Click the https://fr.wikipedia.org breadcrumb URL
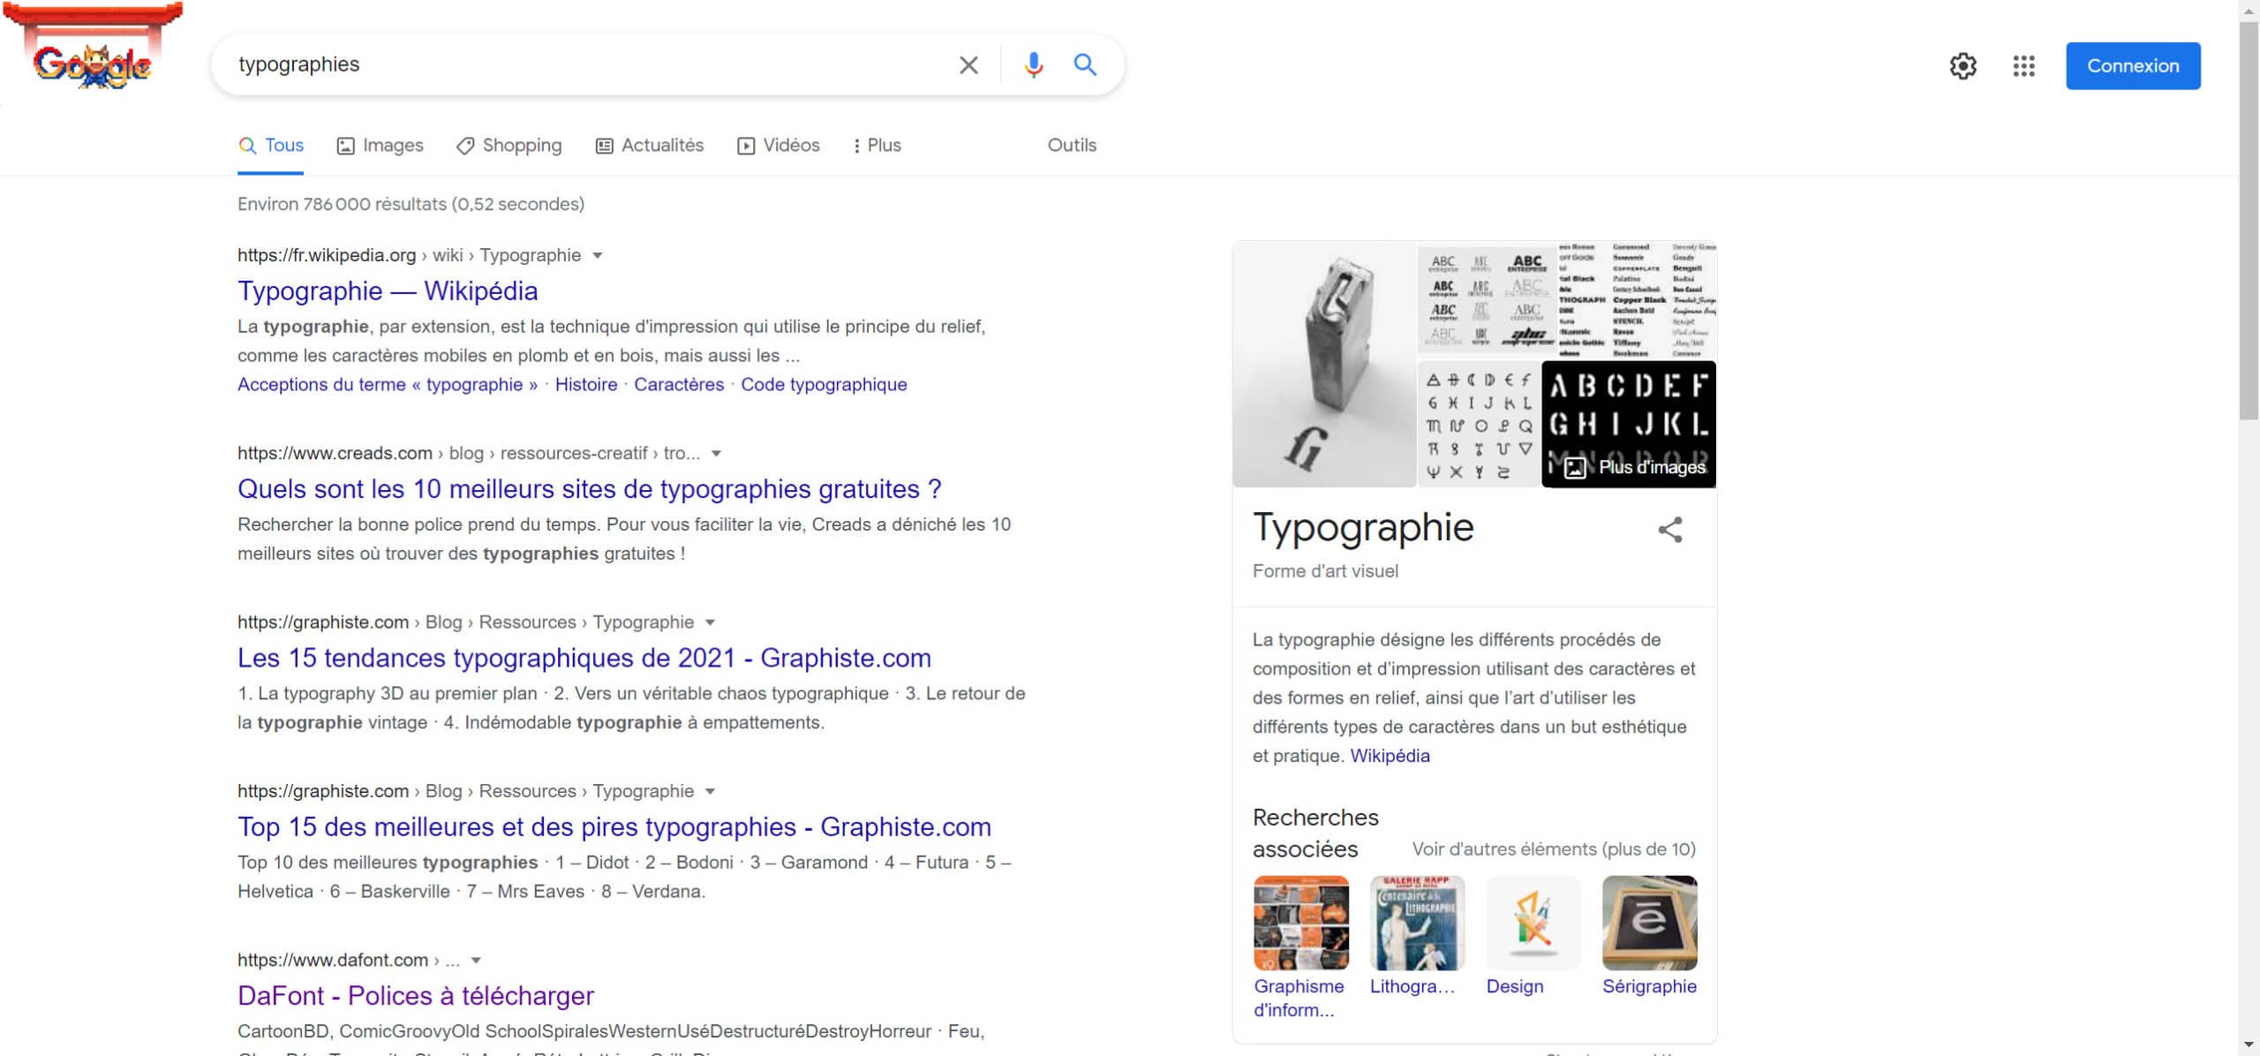The height and width of the screenshot is (1056, 2260). point(327,256)
